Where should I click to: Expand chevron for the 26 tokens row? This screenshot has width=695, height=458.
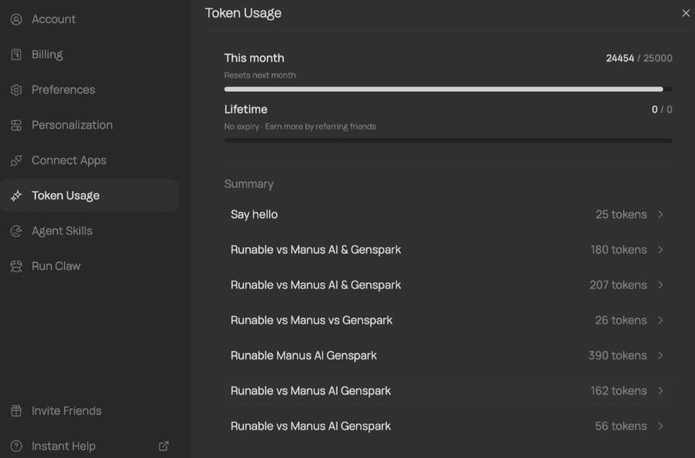pos(660,320)
